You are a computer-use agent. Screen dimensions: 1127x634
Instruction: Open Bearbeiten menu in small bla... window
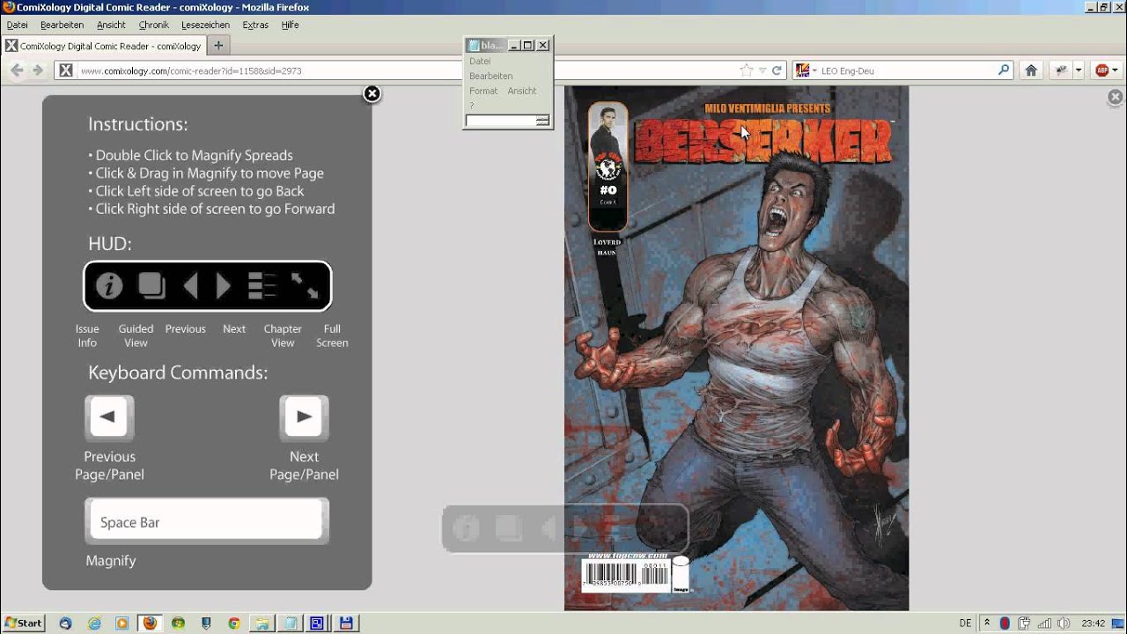(491, 76)
